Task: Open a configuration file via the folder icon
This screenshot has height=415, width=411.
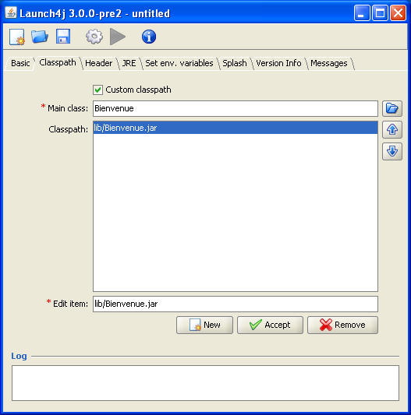Action: click(x=40, y=37)
